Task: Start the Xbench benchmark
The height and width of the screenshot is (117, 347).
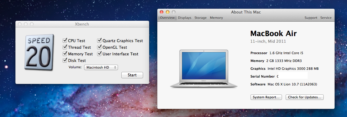Action: click(x=132, y=75)
